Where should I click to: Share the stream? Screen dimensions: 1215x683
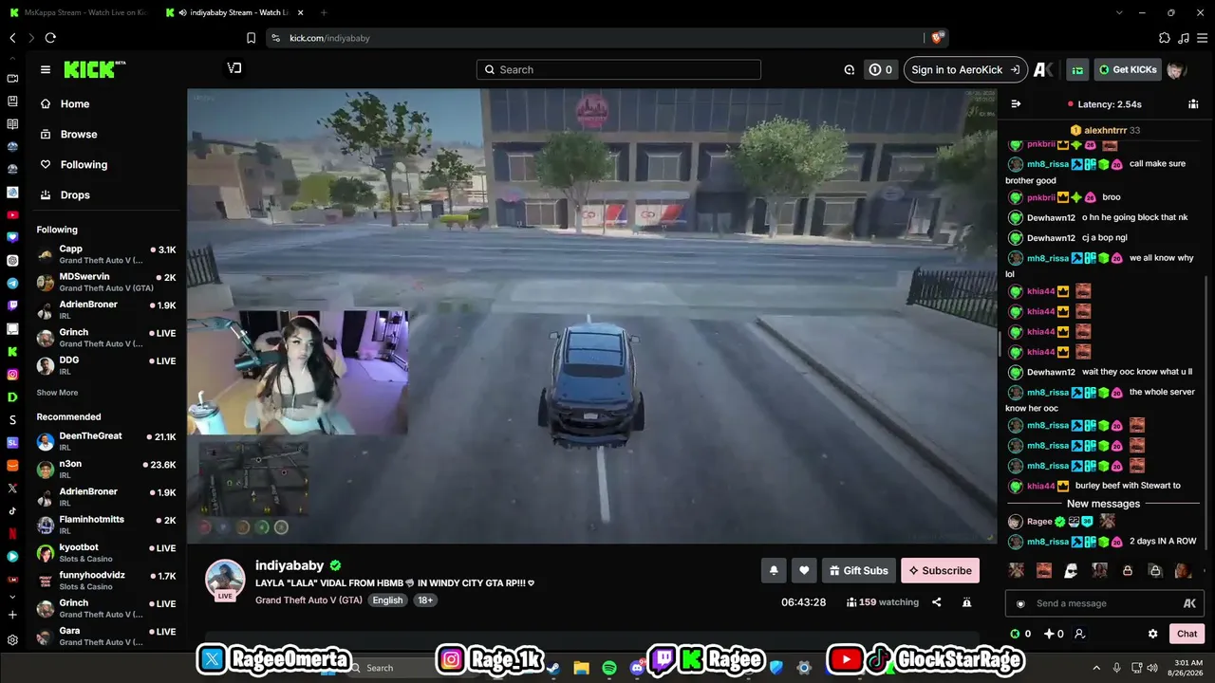pos(937,602)
